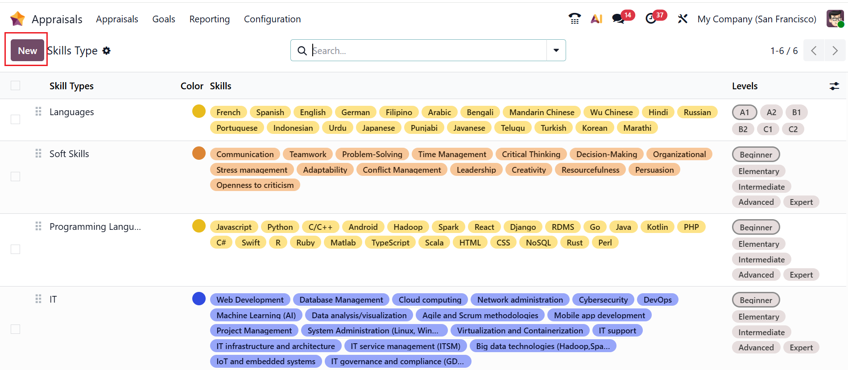
Task: Open the activities clock icon
Action: (651, 19)
